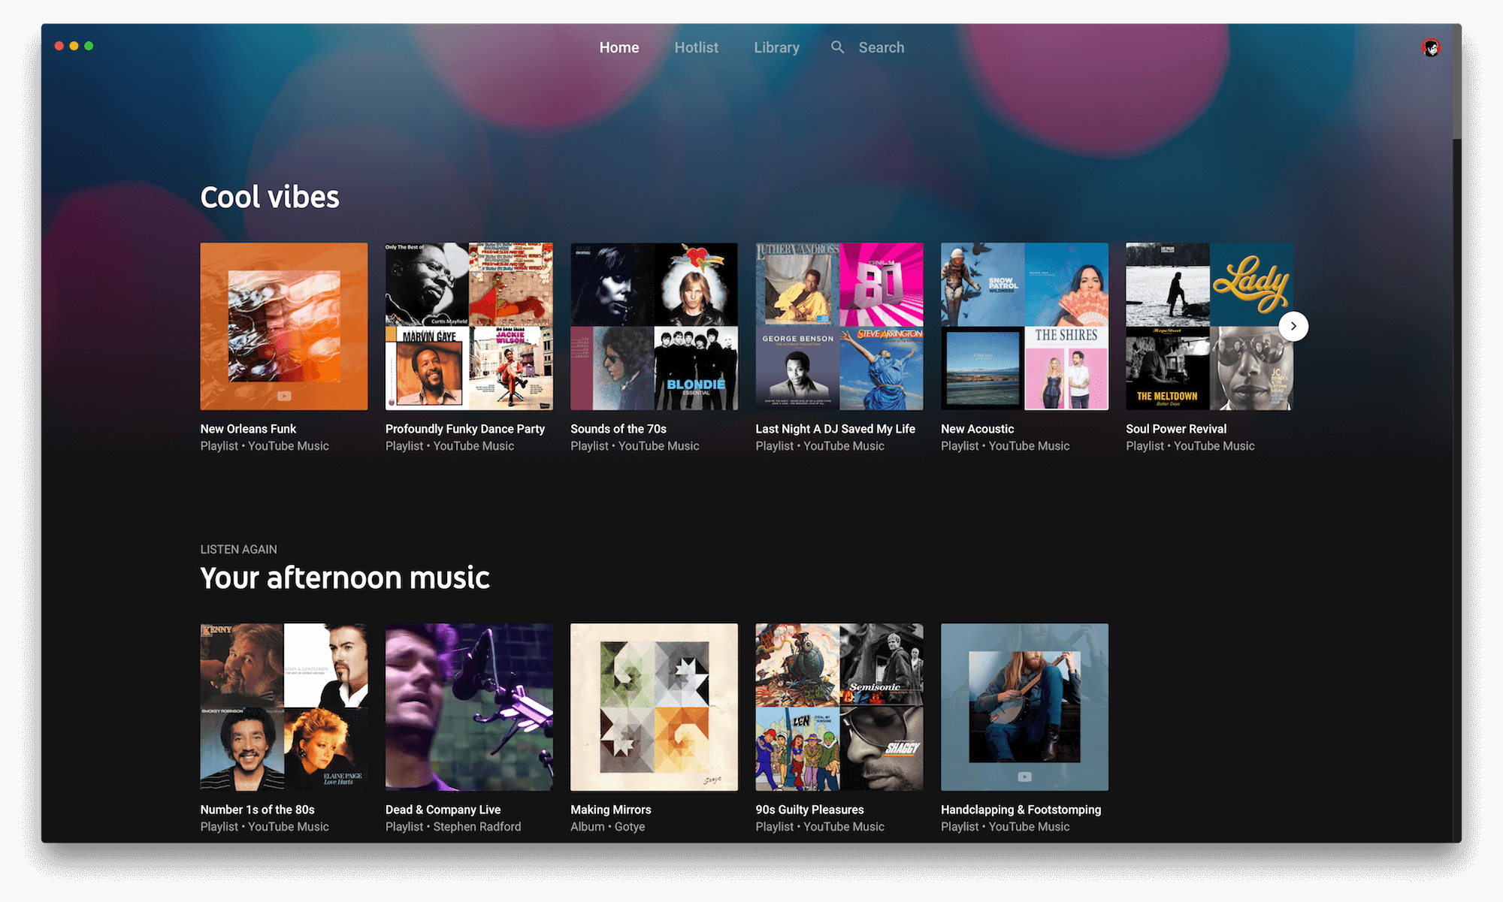Switch to the Library tab
Viewport: 1503px width, 902px height.
pos(776,47)
